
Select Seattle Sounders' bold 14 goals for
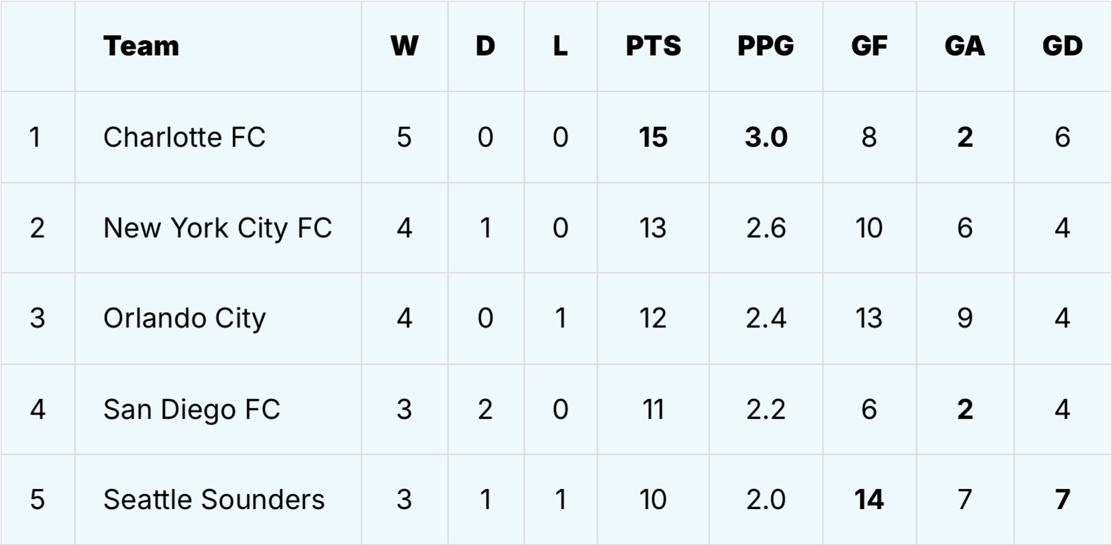tap(869, 500)
